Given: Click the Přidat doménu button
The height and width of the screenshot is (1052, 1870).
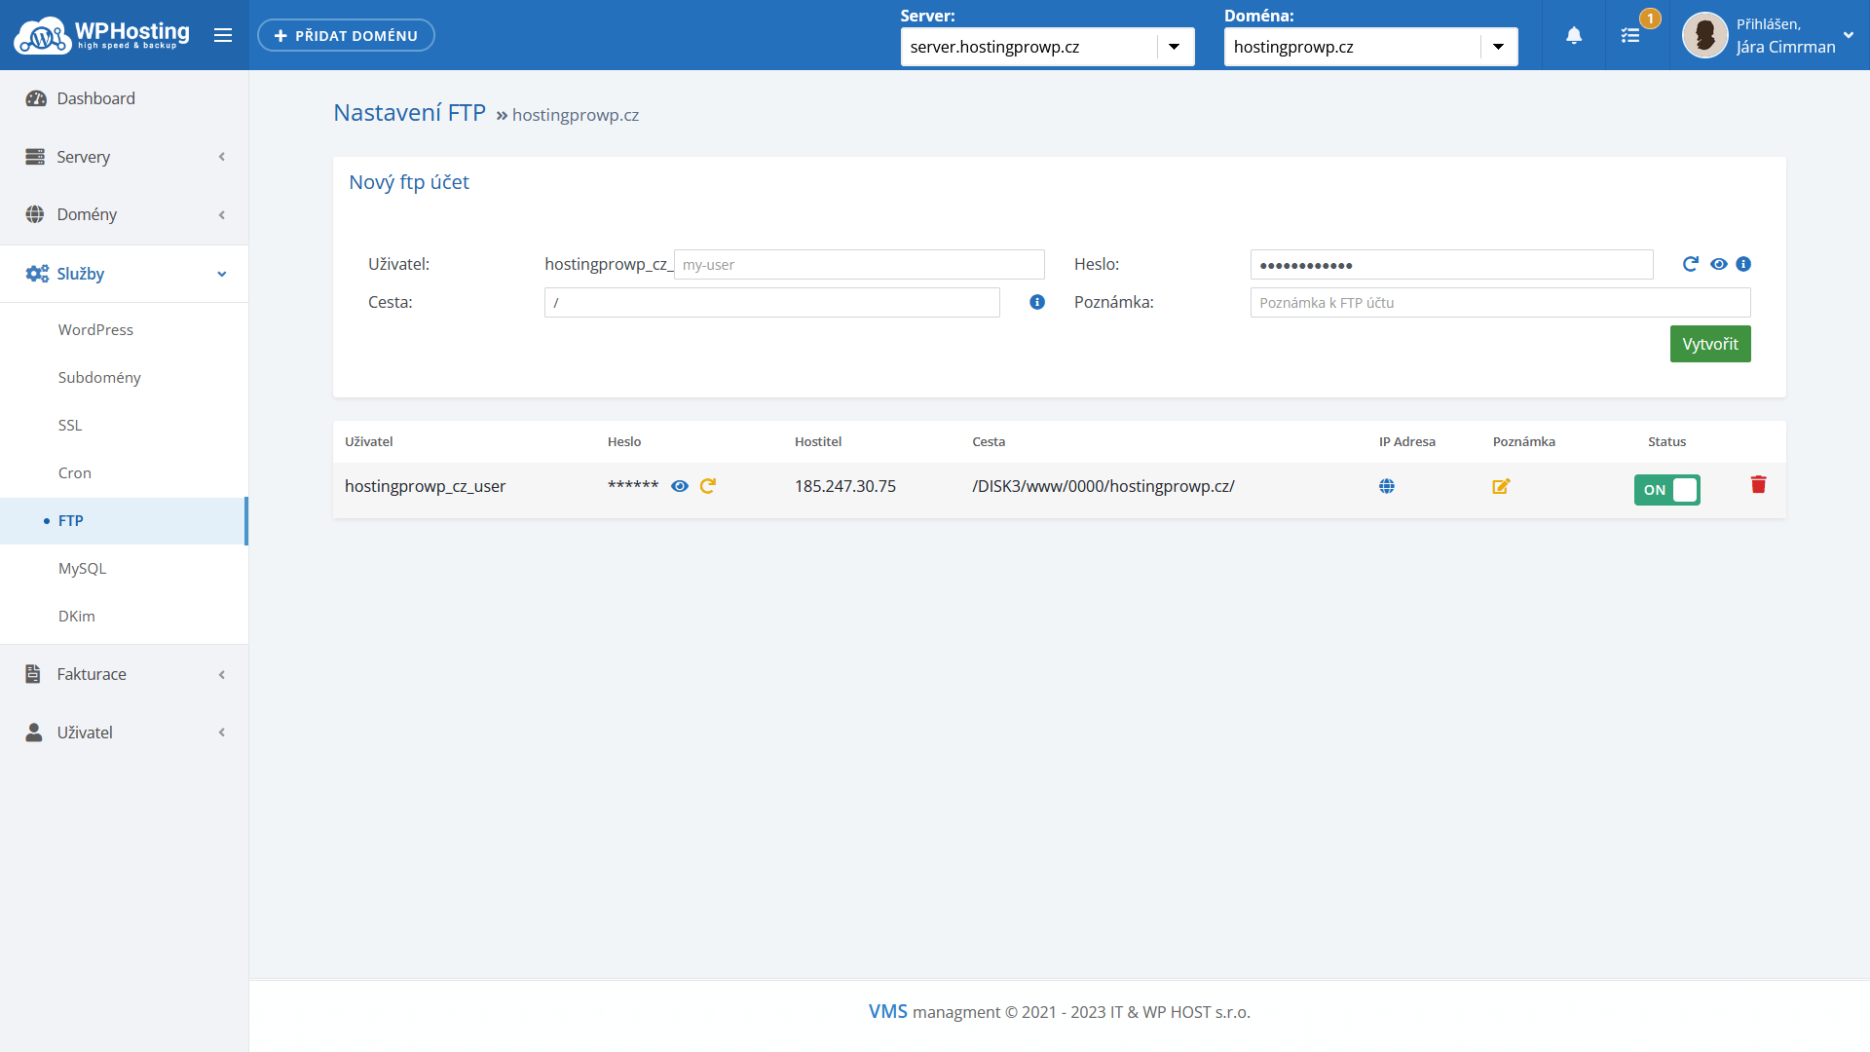Looking at the screenshot, I should (346, 36).
